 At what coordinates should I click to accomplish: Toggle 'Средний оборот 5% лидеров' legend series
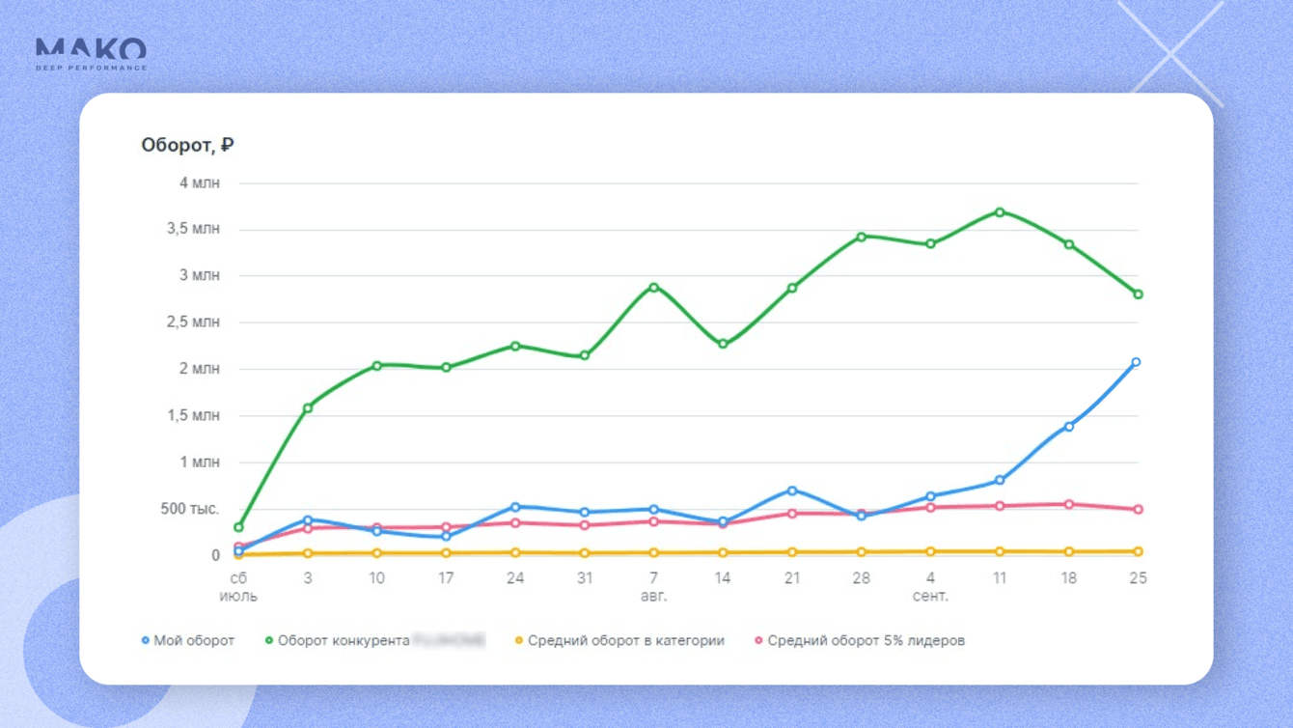coord(866,640)
